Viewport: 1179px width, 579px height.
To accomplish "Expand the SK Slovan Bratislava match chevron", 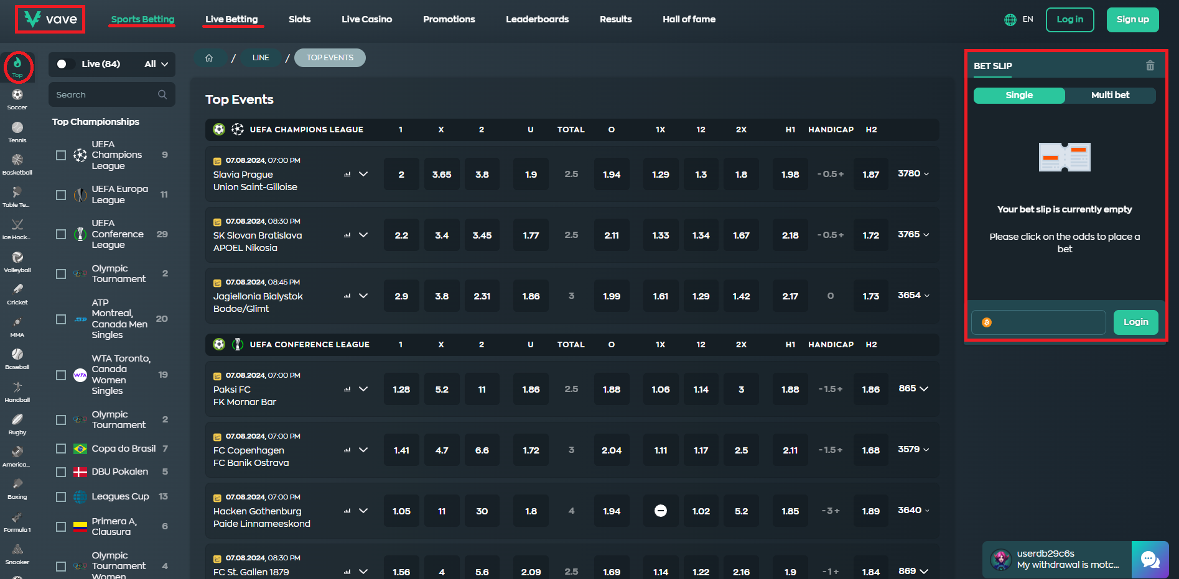I will point(363,235).
